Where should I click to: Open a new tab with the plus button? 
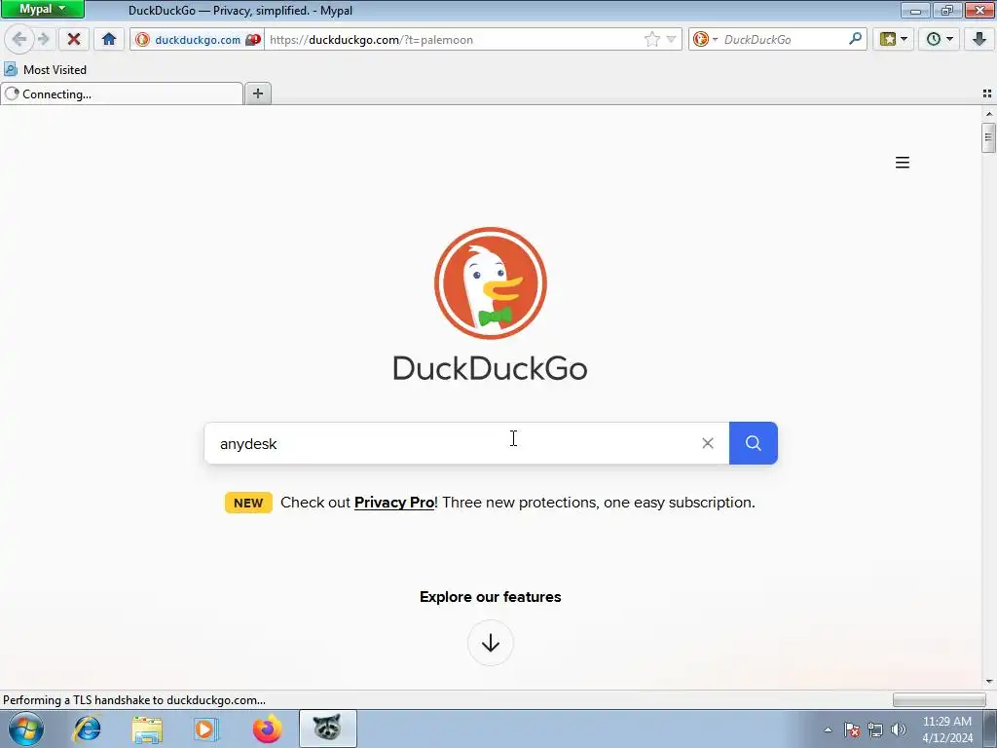point(257,93)
